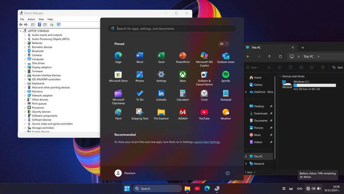Open Gallery in File Explorer sidebar
344x194 pixels.
tap(256, 84)
